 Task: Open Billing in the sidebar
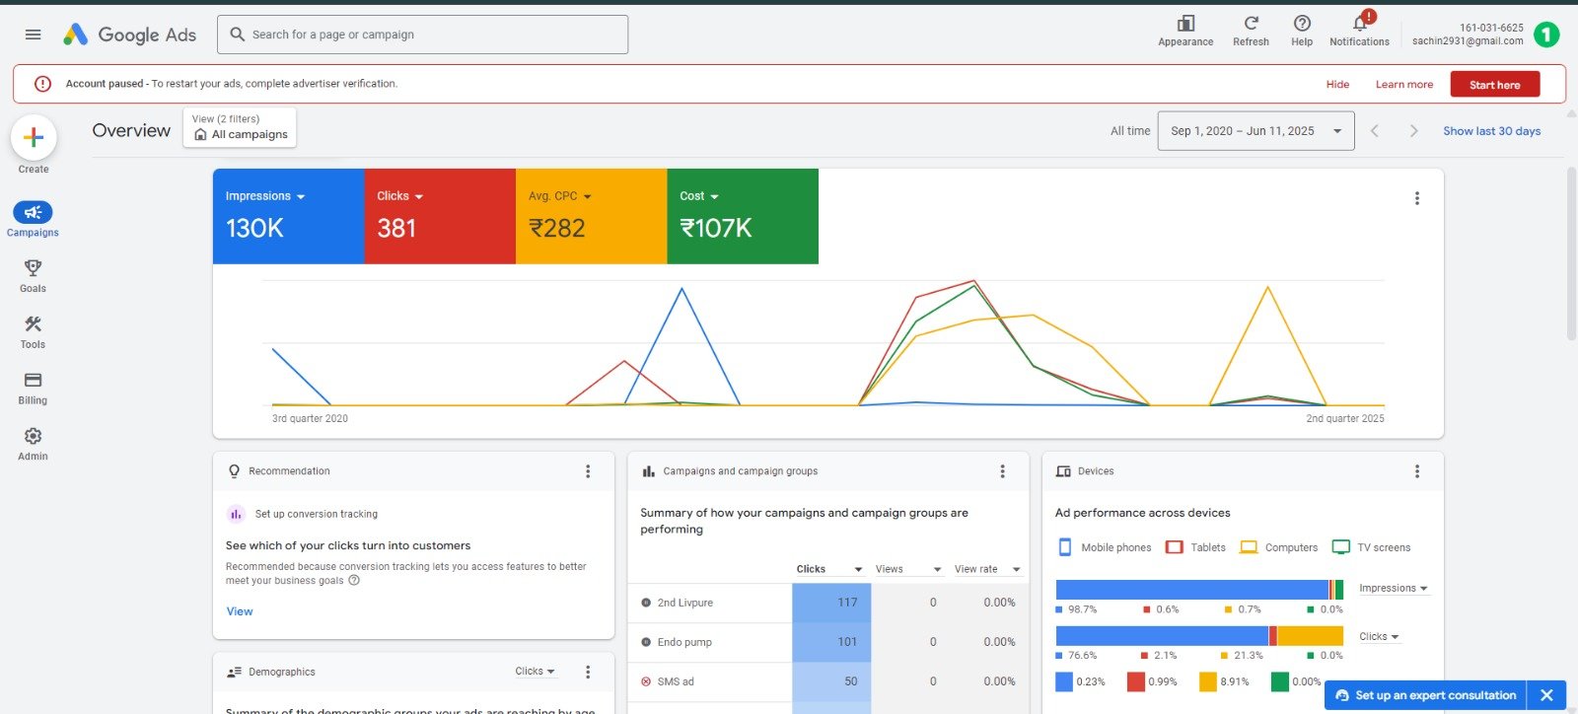[33, 388]
